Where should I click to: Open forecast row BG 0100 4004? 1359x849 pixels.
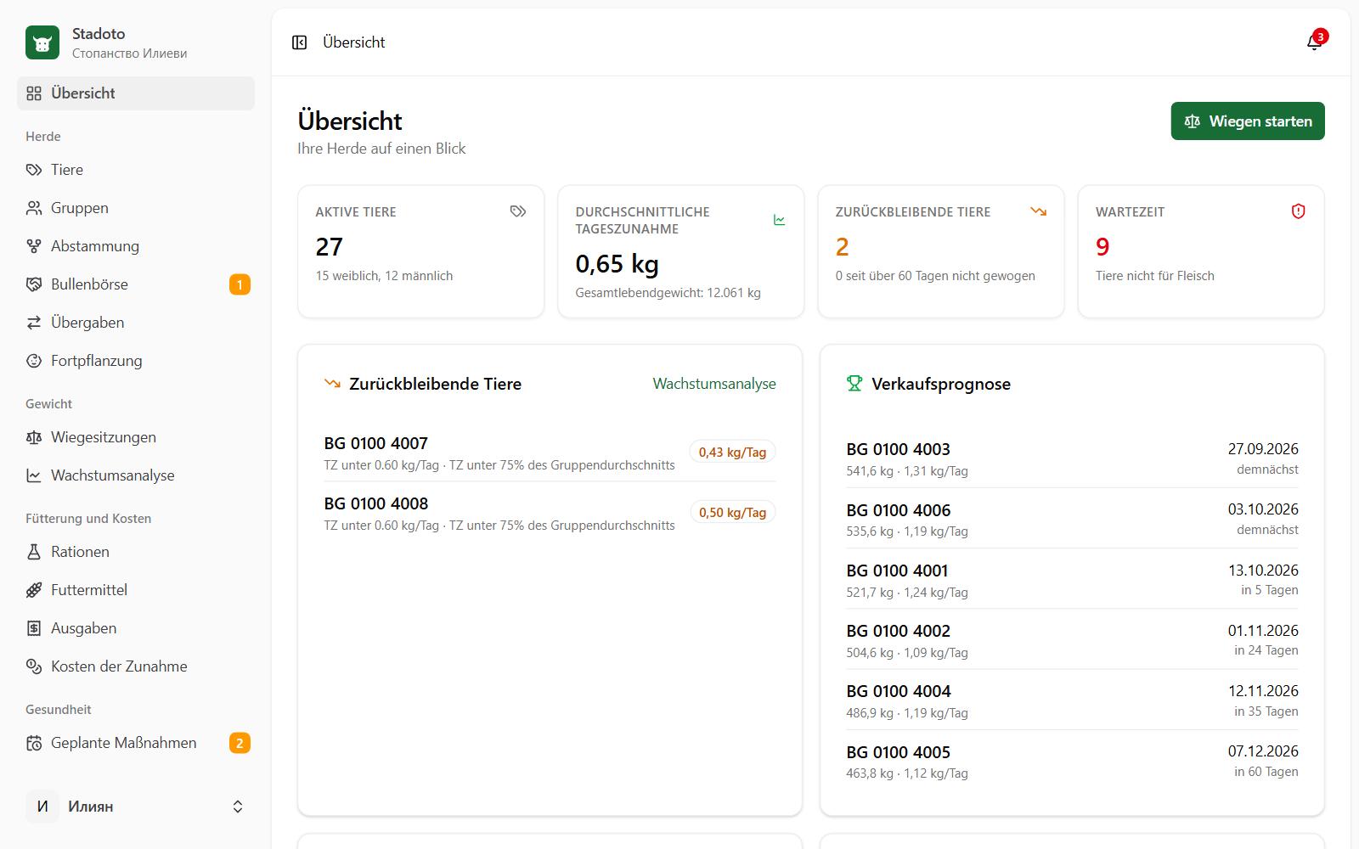click(1072, 700)
